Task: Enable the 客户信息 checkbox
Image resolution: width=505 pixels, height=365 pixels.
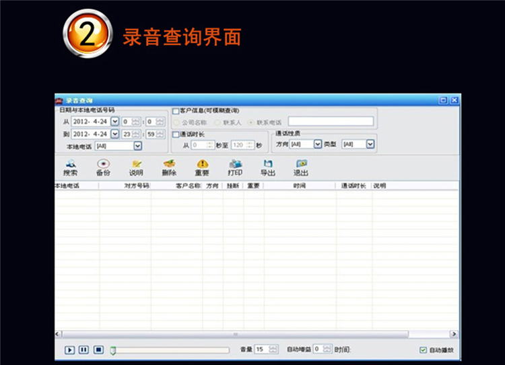Action: click(176, 112)
